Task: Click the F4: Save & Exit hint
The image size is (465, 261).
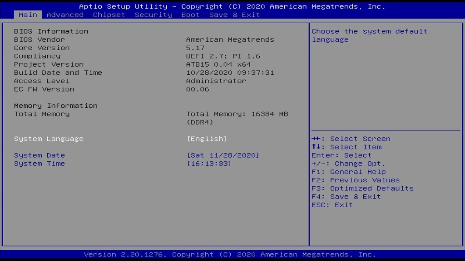Action: 346,197
